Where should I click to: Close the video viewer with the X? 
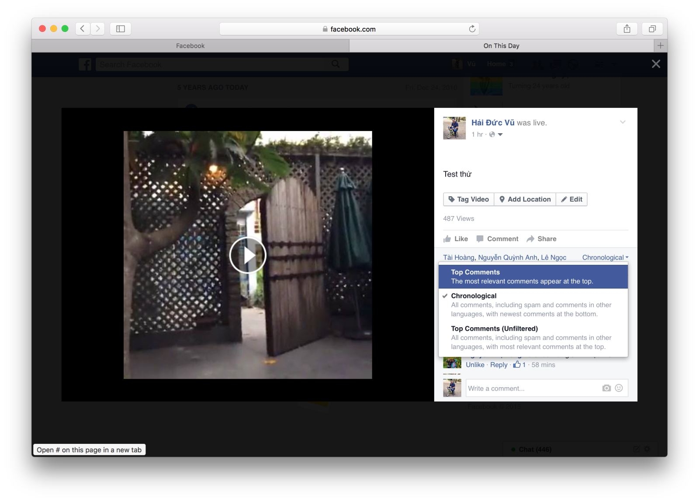[656, 64]
